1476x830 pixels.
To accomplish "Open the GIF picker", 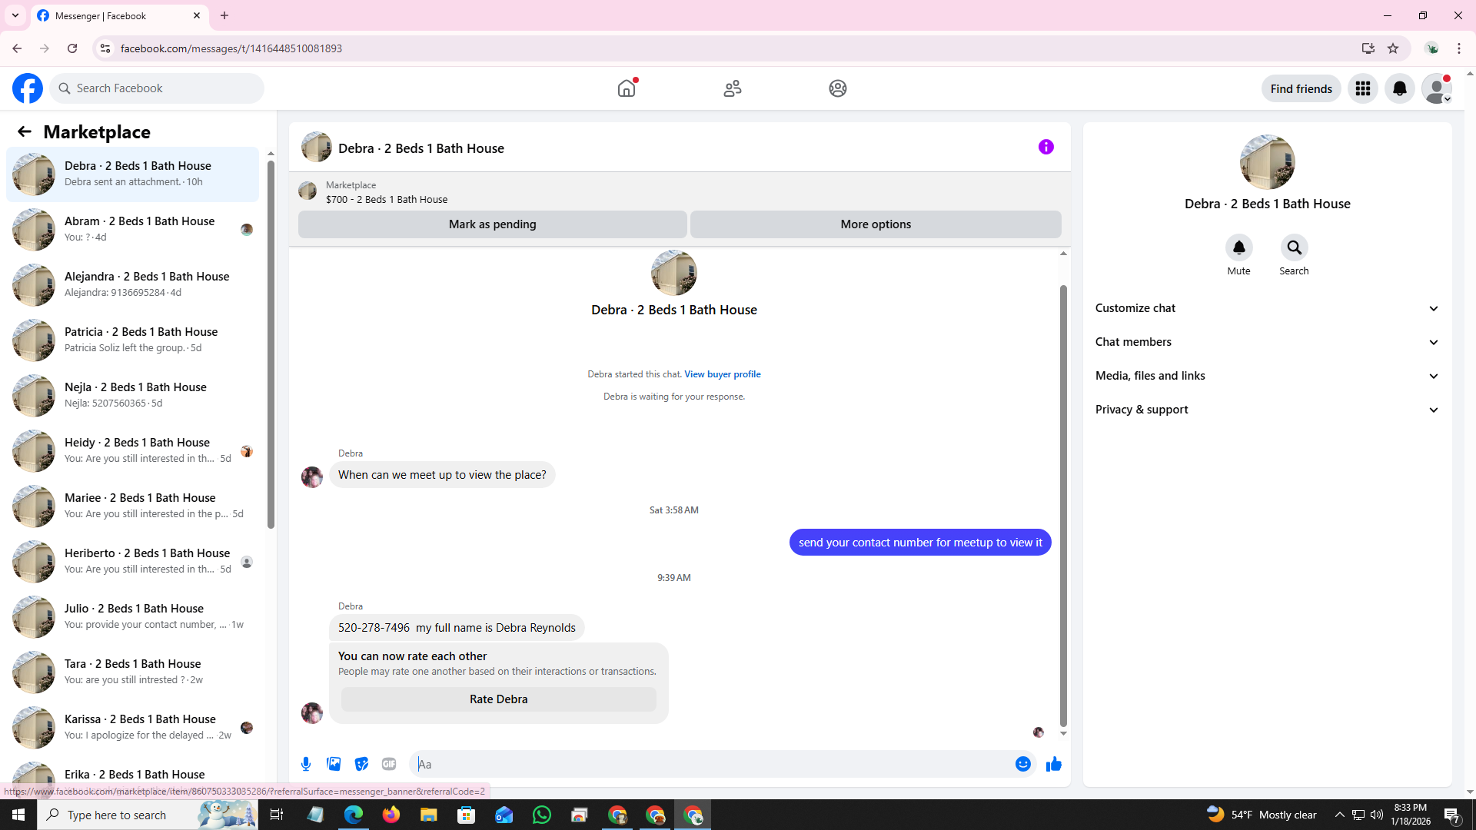I will (x=389, y=764).
